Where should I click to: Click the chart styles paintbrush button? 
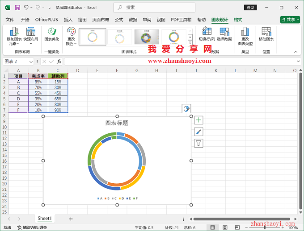[199, 132]
